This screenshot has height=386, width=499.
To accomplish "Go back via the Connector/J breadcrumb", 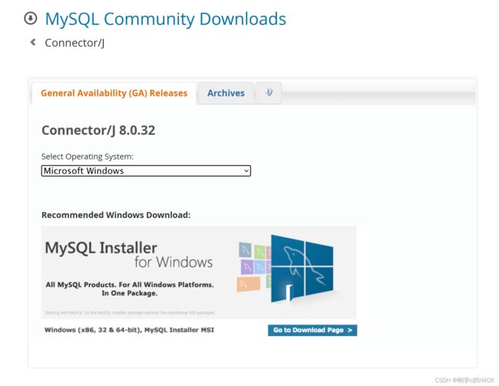I will 74,43.
